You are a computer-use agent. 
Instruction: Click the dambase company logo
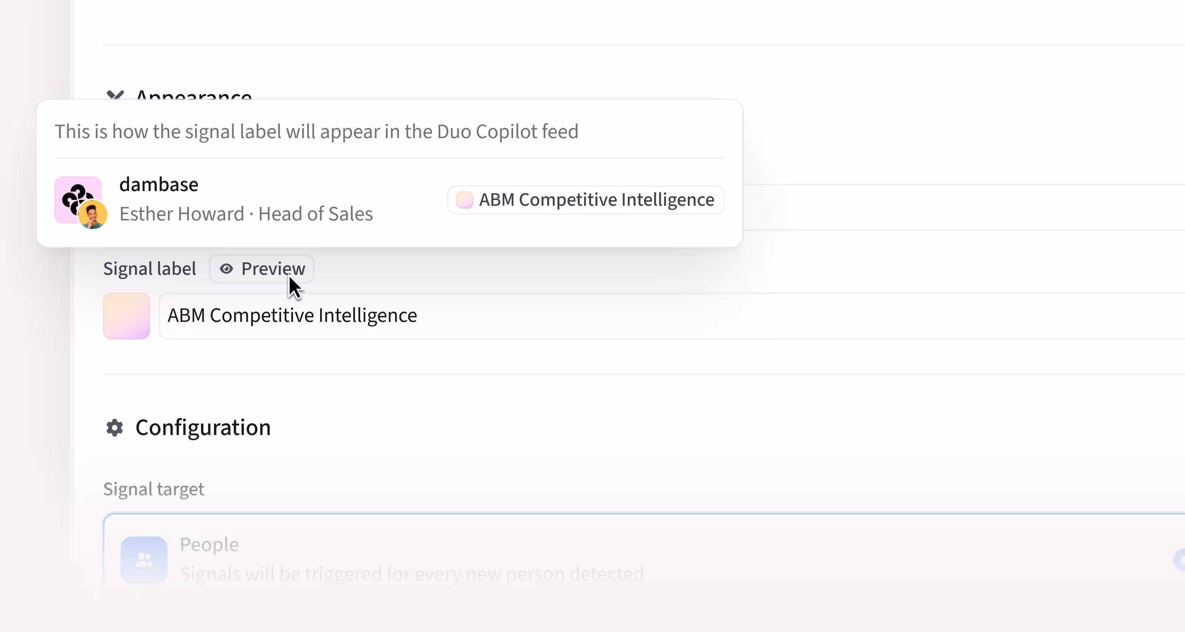pyautogui.click(x=77, y=199)
